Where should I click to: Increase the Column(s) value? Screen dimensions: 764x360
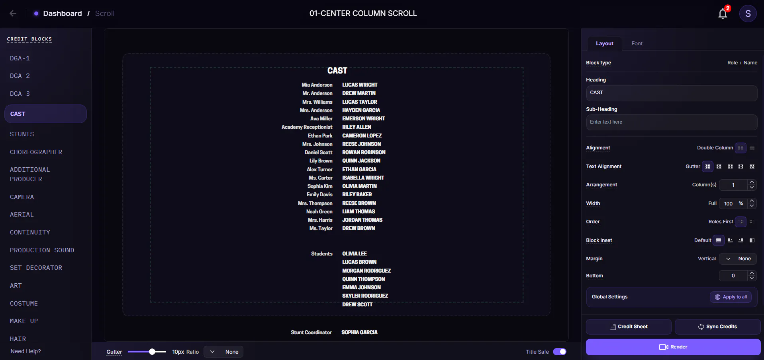(x=752, y=182)
